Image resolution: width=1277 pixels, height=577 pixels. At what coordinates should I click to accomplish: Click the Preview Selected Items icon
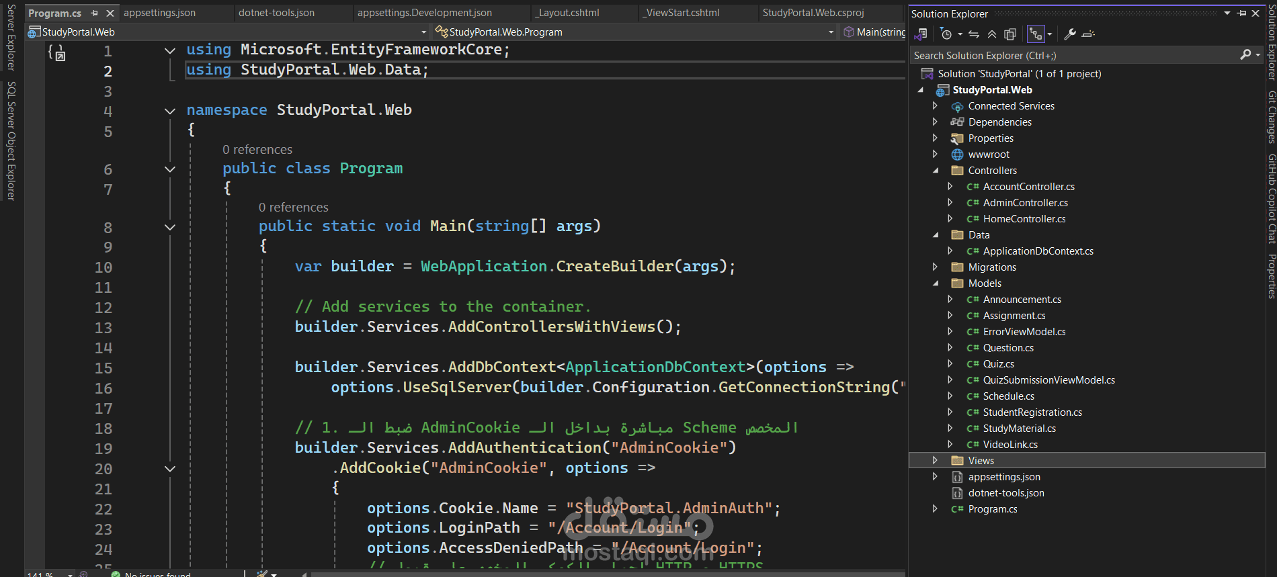tap(1088, 34)
